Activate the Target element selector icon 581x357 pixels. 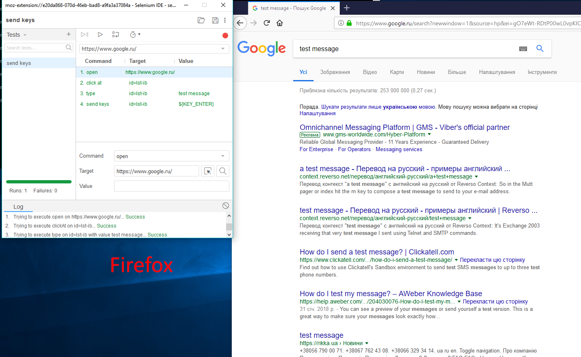point(207,171)
